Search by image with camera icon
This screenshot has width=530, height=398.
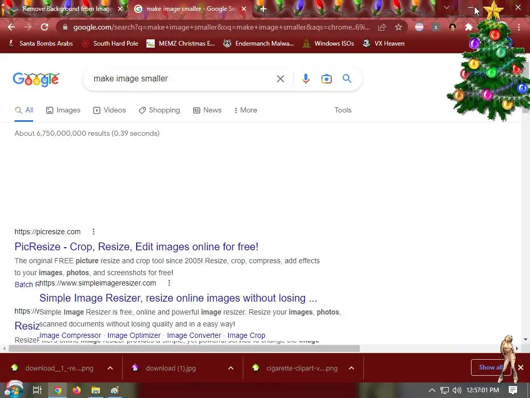click(326, 79)
